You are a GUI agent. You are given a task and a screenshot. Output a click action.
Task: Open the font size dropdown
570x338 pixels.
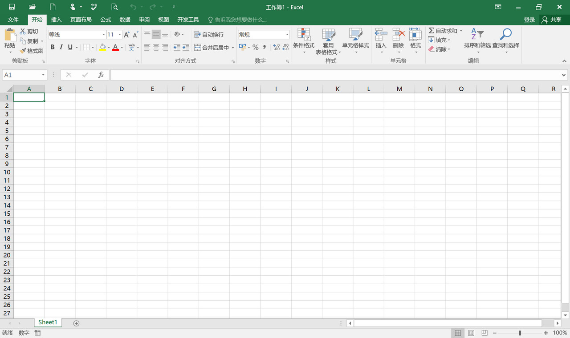tap(120, 34)
